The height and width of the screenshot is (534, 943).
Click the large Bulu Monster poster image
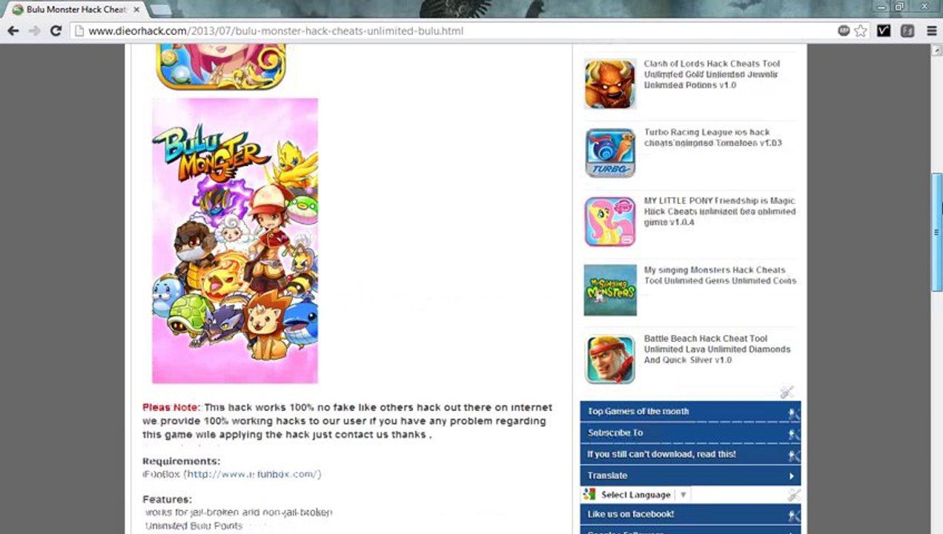[x=235, y=241]
